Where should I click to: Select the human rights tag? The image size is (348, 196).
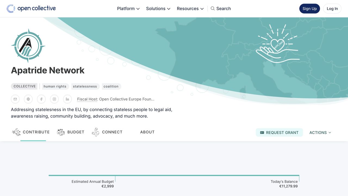click(x=55, y=86)
